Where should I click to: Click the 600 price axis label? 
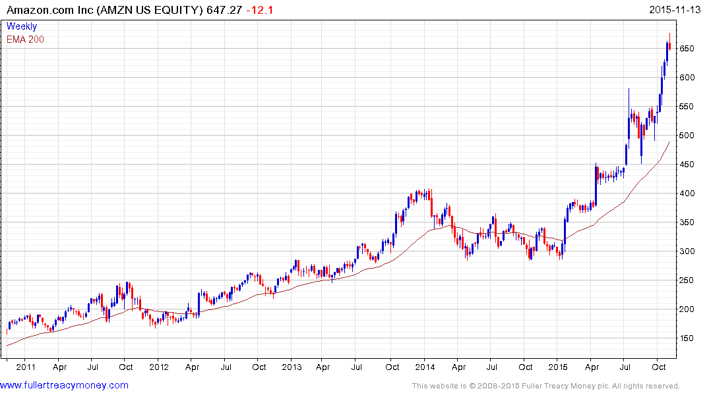[x=687, y=77]
